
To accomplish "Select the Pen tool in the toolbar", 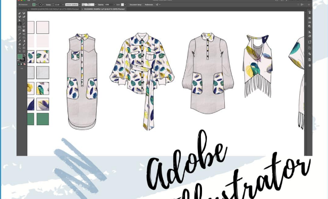I will tap(20, 13).
